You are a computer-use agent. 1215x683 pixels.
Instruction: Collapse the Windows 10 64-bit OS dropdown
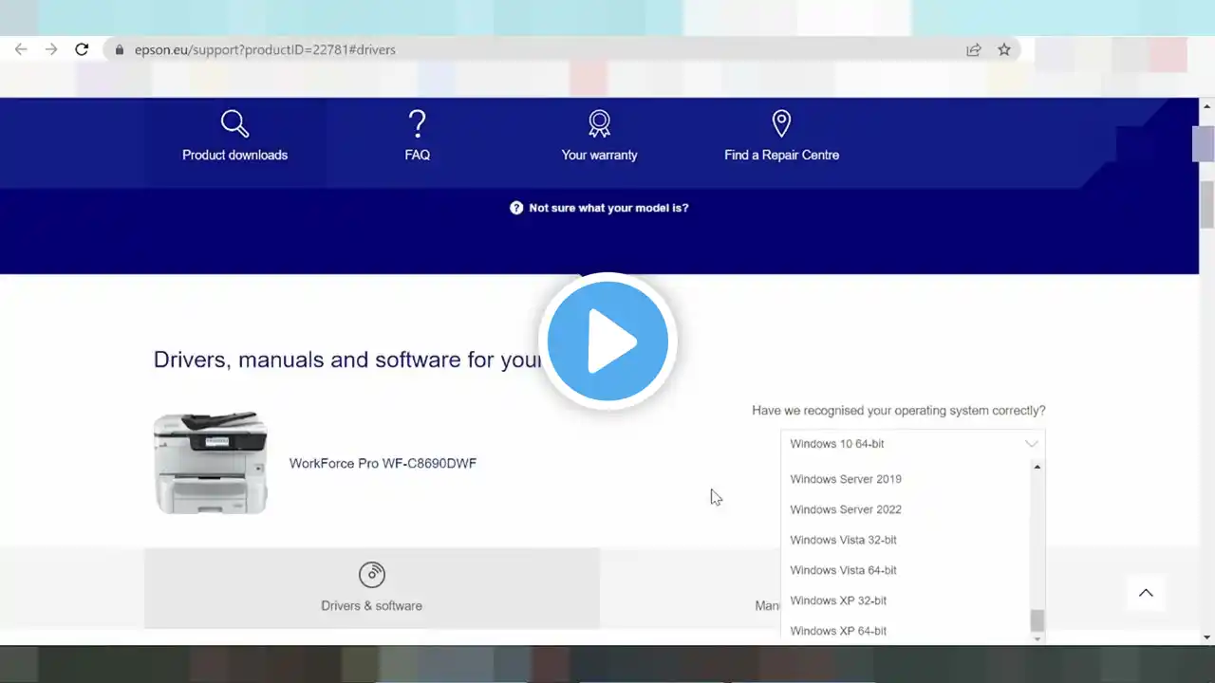coord(913,444)
